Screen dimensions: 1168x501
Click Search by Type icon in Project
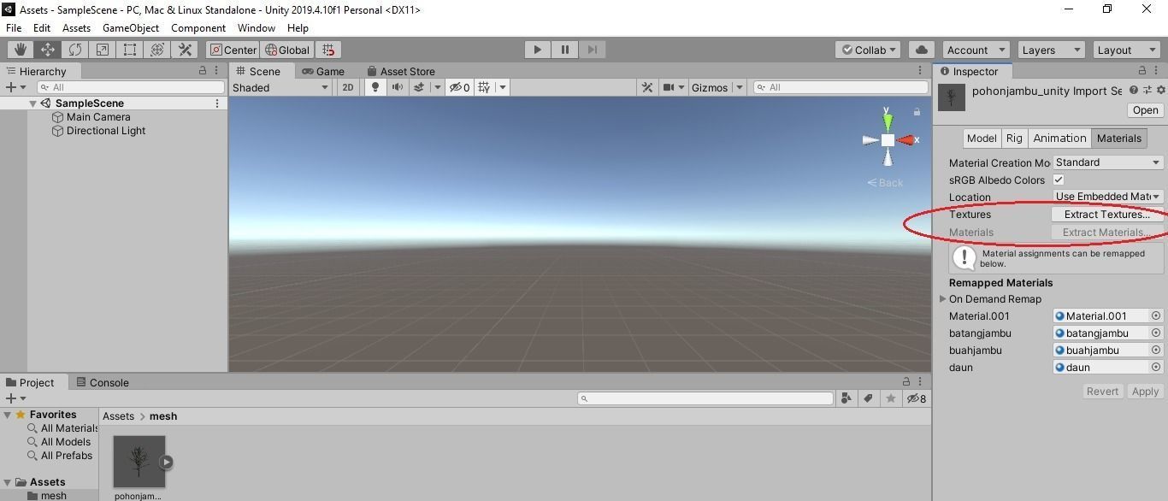tap(847, 398)
